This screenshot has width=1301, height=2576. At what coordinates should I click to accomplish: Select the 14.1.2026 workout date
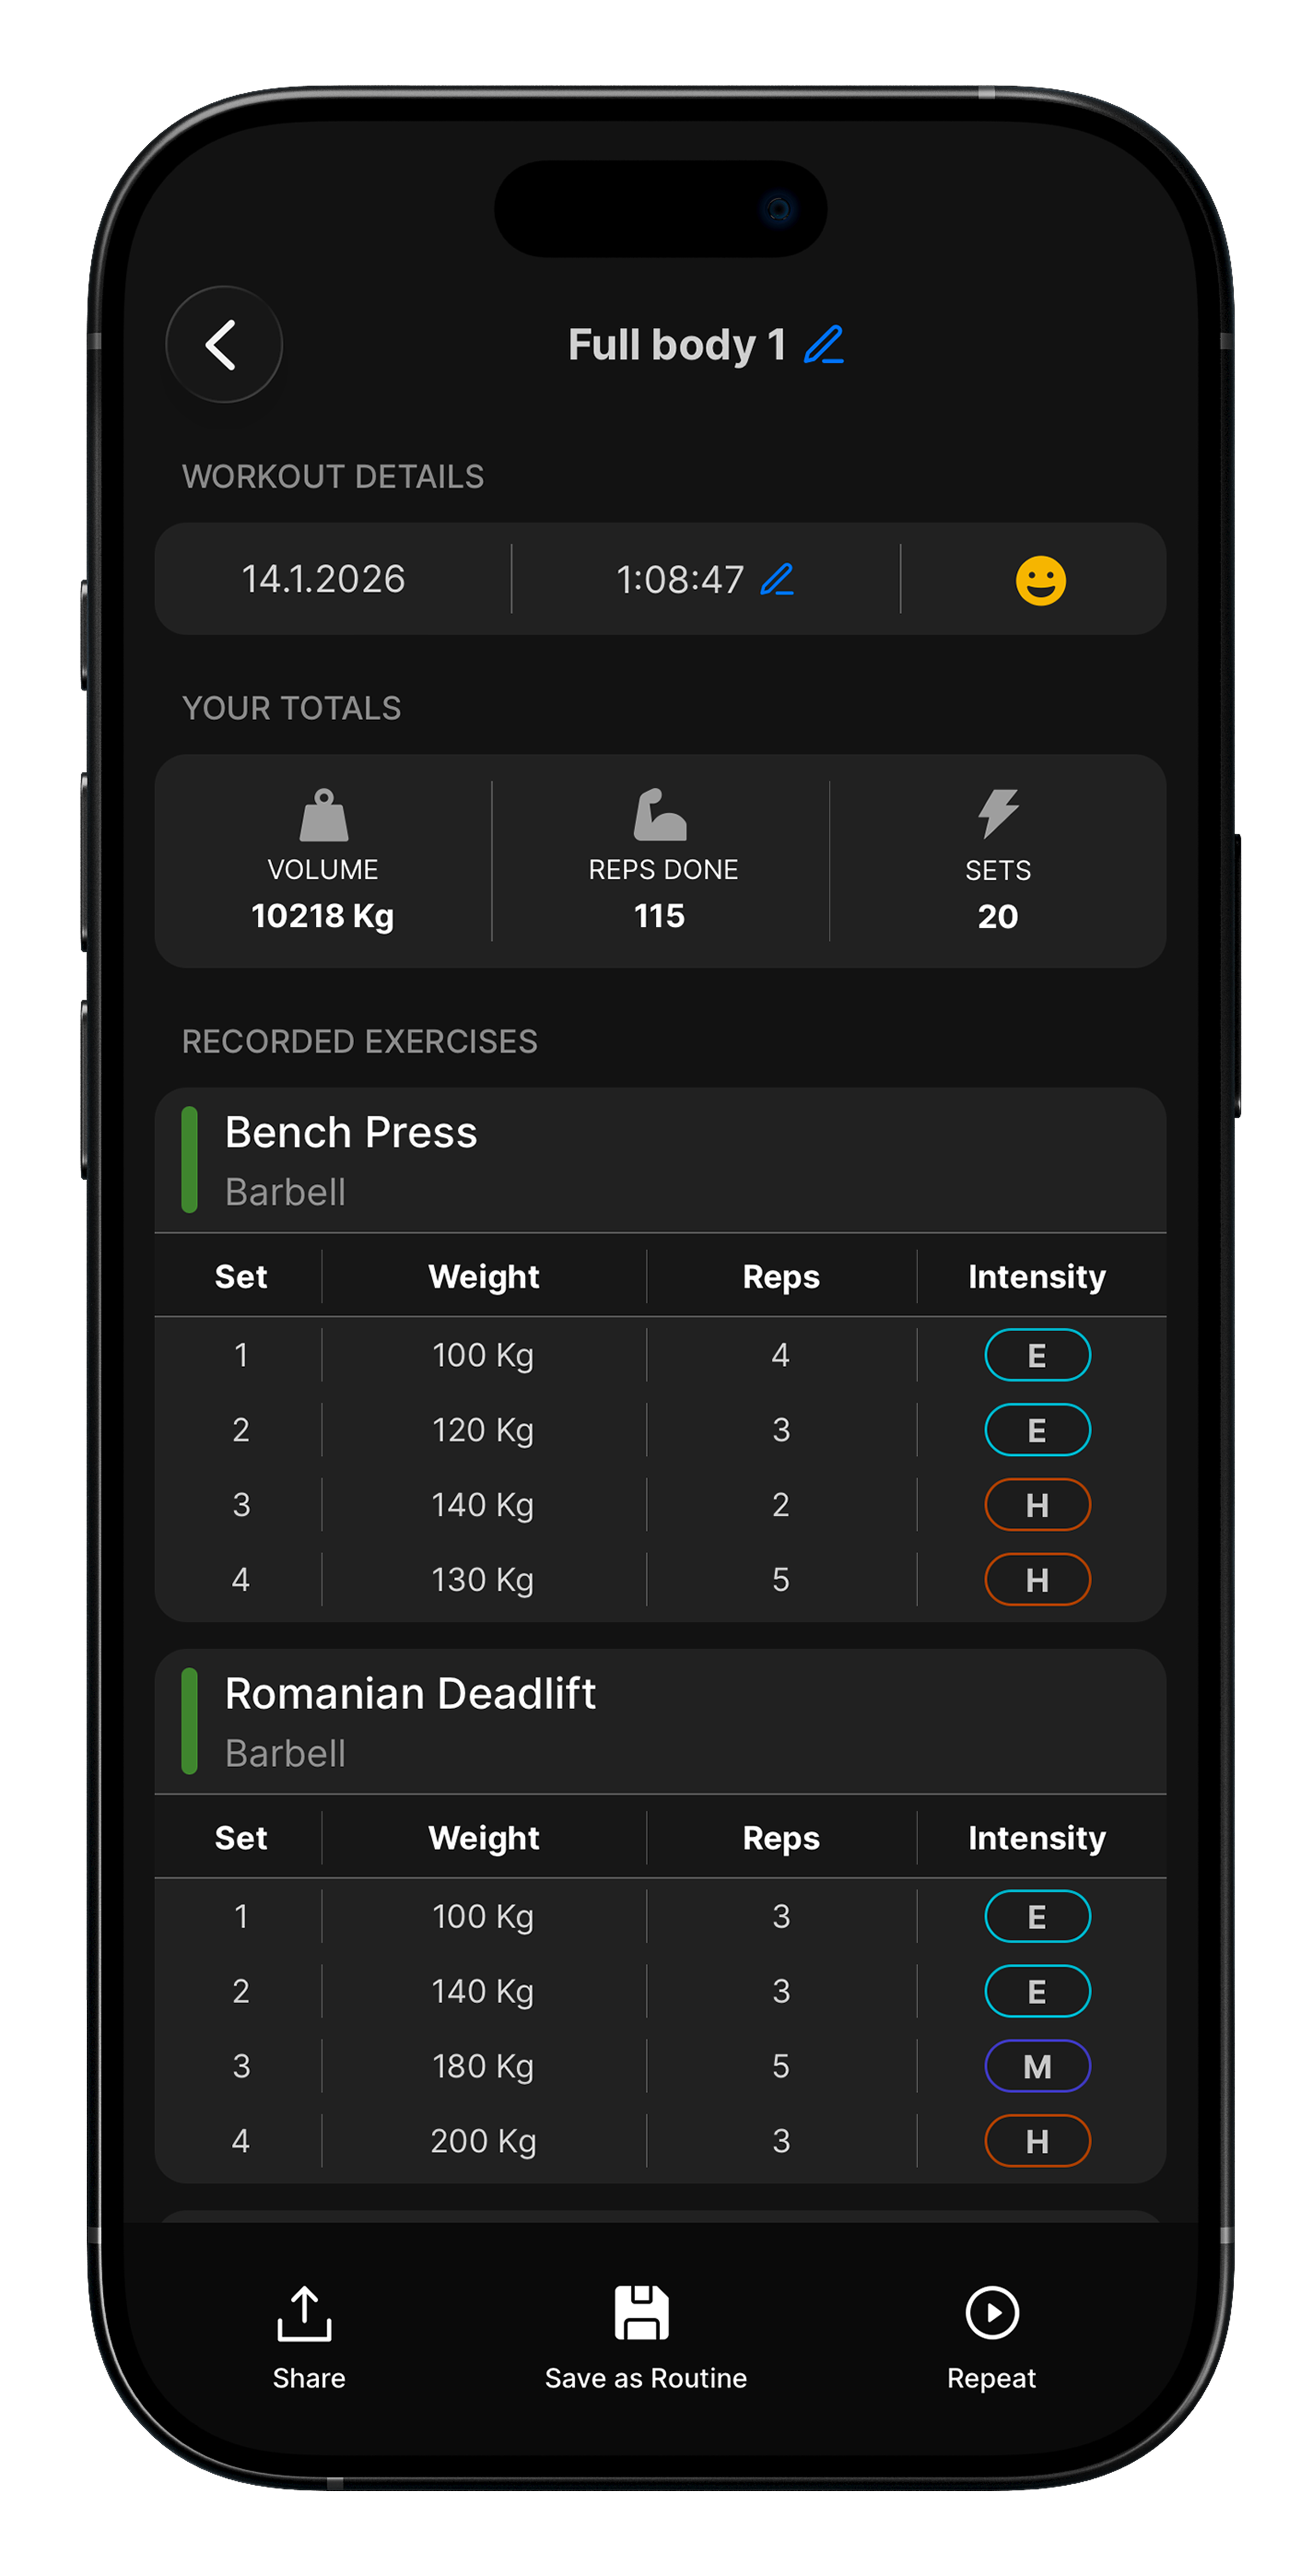click(323, 579)
